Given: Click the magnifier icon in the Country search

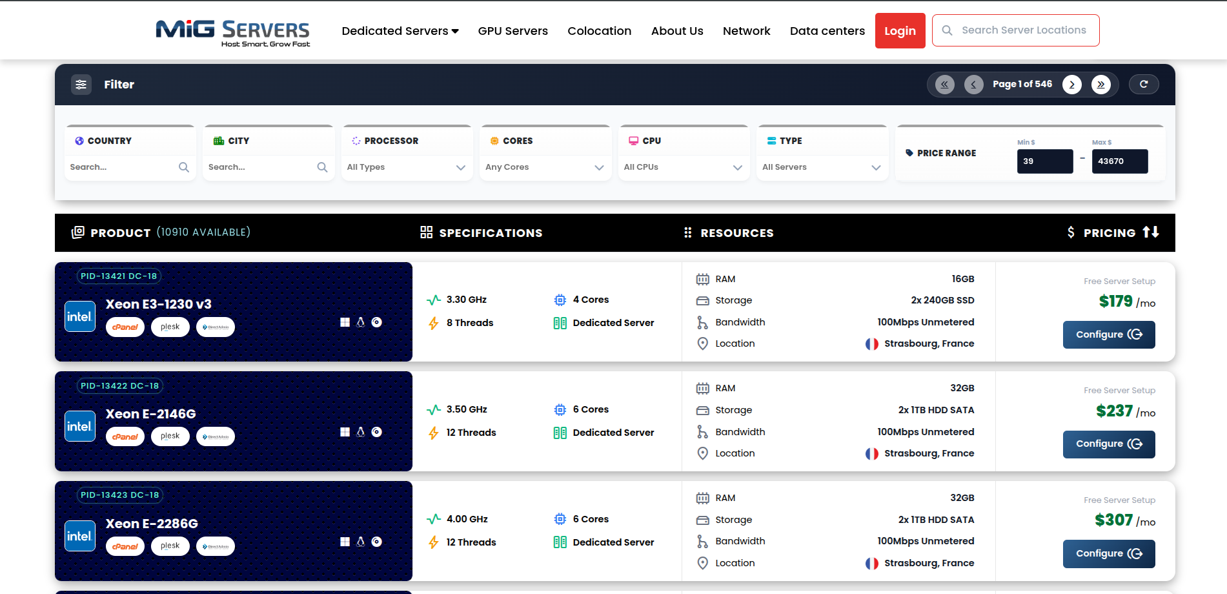Looking at the screenshot, I should (183, 167).
